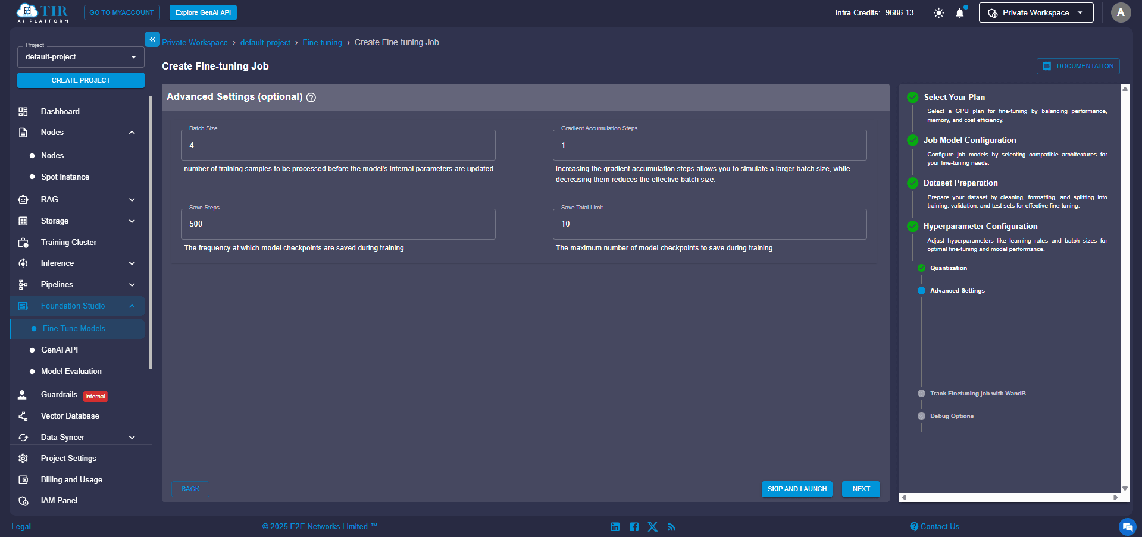Select the Quantization step
1142x537 pixels.
949,268
